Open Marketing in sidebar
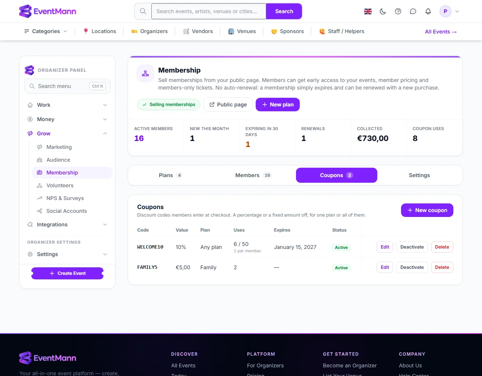The width and height of the screenshot is (482, 376). [72, 147]
